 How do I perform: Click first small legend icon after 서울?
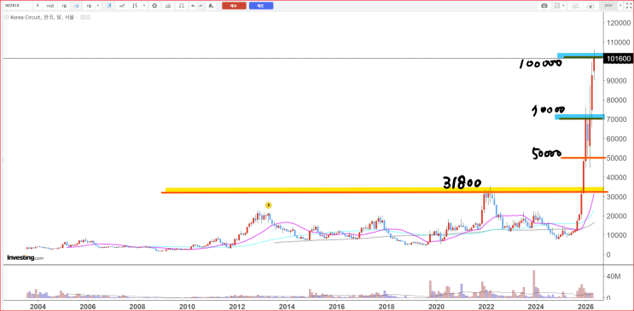(83, 17)
